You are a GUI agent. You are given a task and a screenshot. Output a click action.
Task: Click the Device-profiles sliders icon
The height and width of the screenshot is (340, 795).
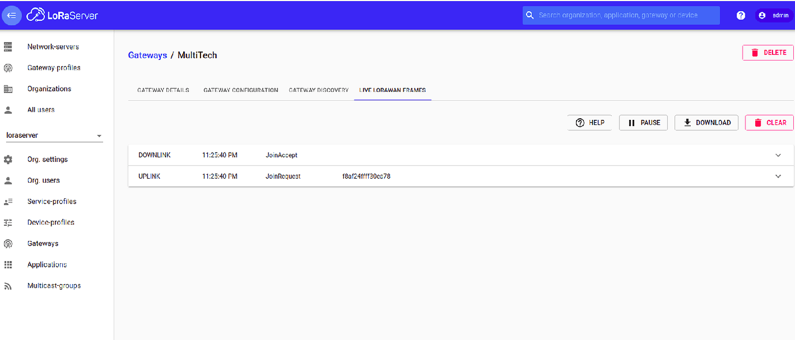[8, 222]
